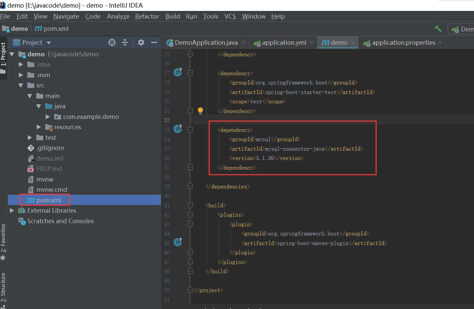Viewport: 474px width, 309px height.
Task: Open the VCS menu
Action: pos(230,16)
